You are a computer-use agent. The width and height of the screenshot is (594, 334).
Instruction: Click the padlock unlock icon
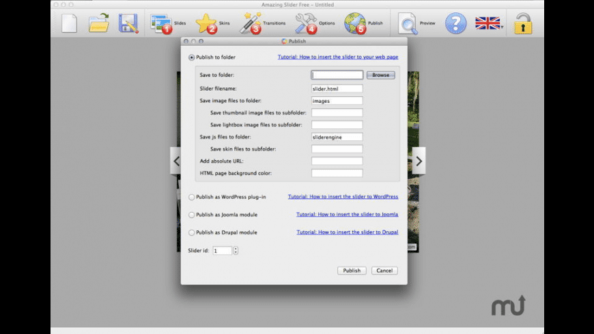tap(523, 23)
